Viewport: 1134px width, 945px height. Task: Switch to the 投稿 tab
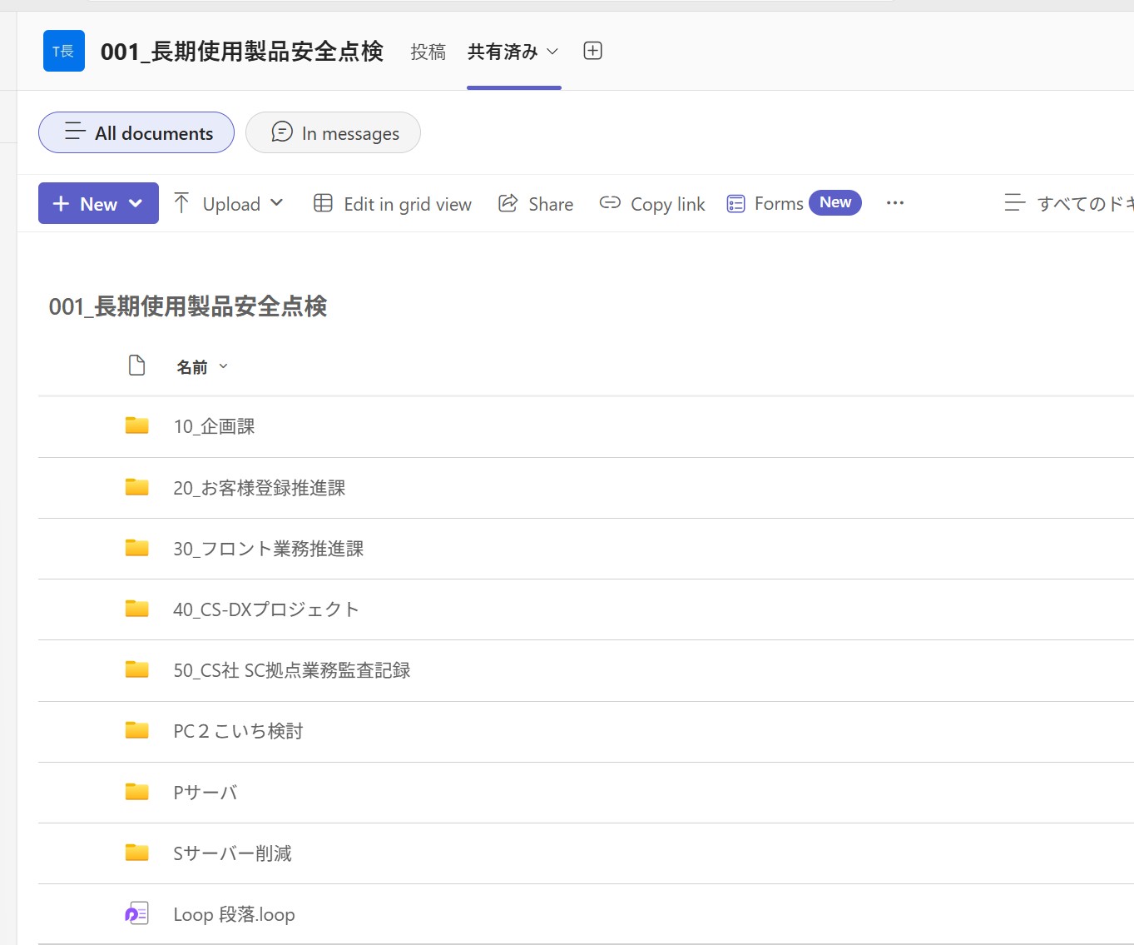[428, 52]
